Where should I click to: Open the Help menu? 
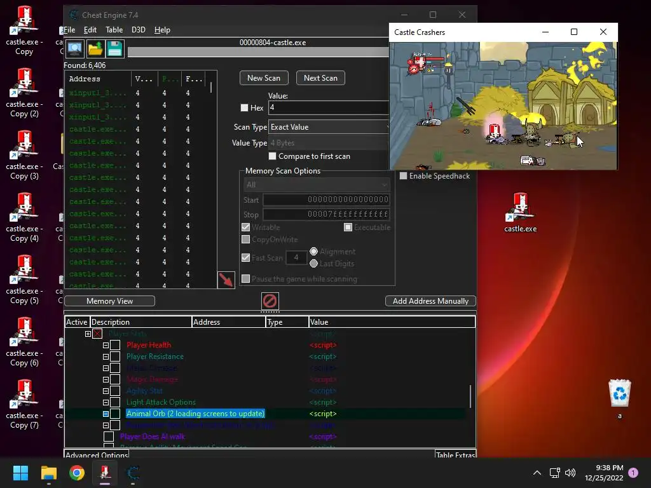[162, 30]
